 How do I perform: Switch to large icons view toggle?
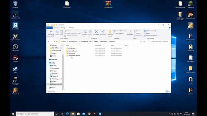169,92
